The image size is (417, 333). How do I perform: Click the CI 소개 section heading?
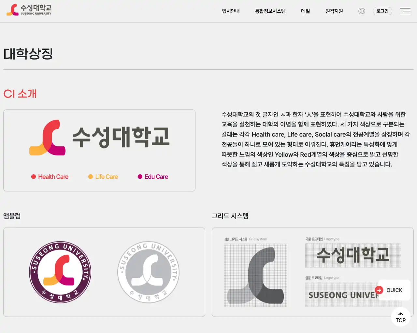pos(20,94)
